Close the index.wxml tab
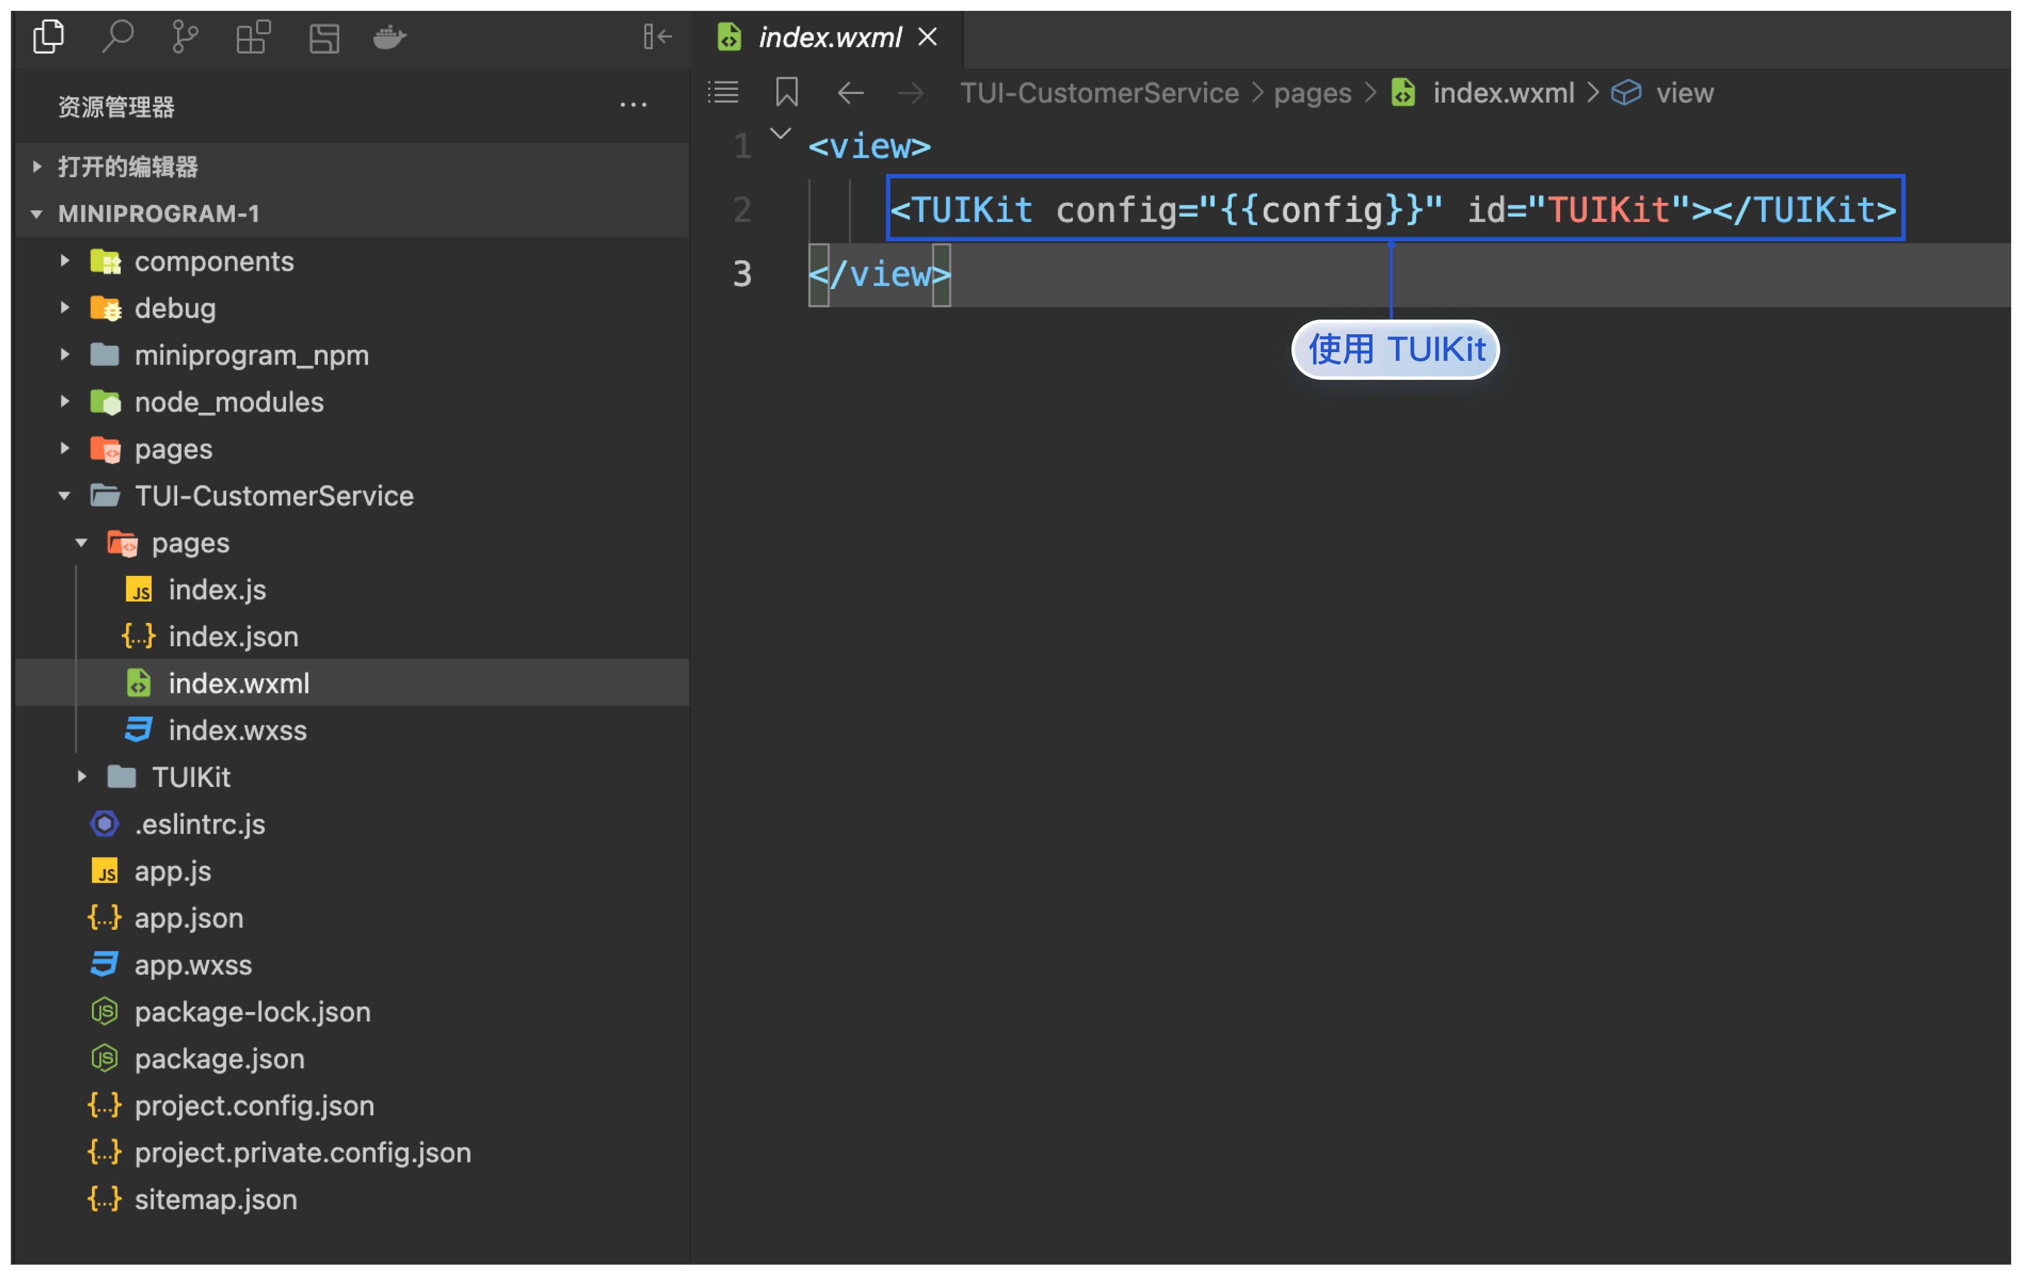 tap(928, 37)
